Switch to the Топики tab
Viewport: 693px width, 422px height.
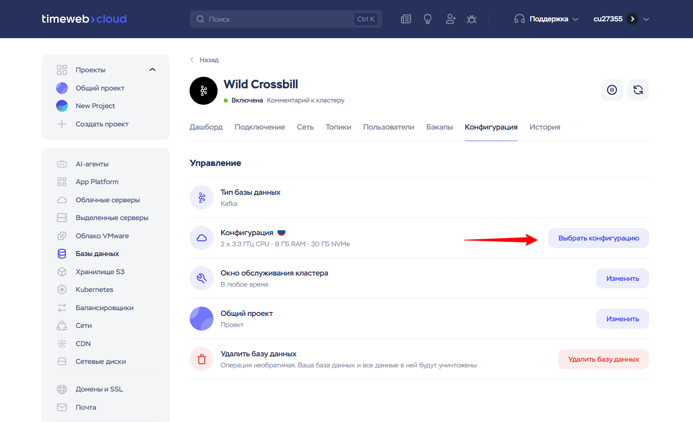338,127
